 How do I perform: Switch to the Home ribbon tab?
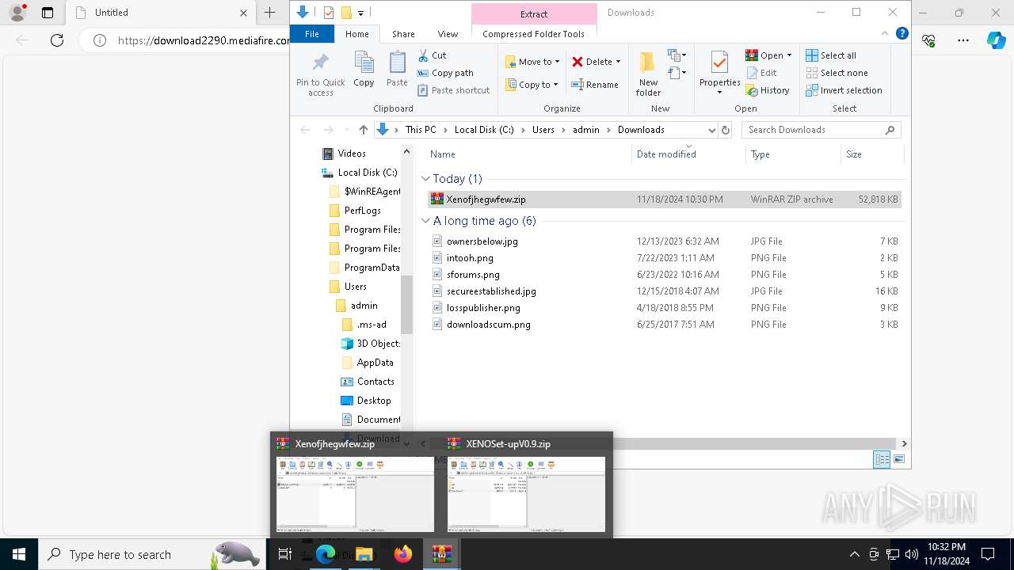[x=356, y=34]
